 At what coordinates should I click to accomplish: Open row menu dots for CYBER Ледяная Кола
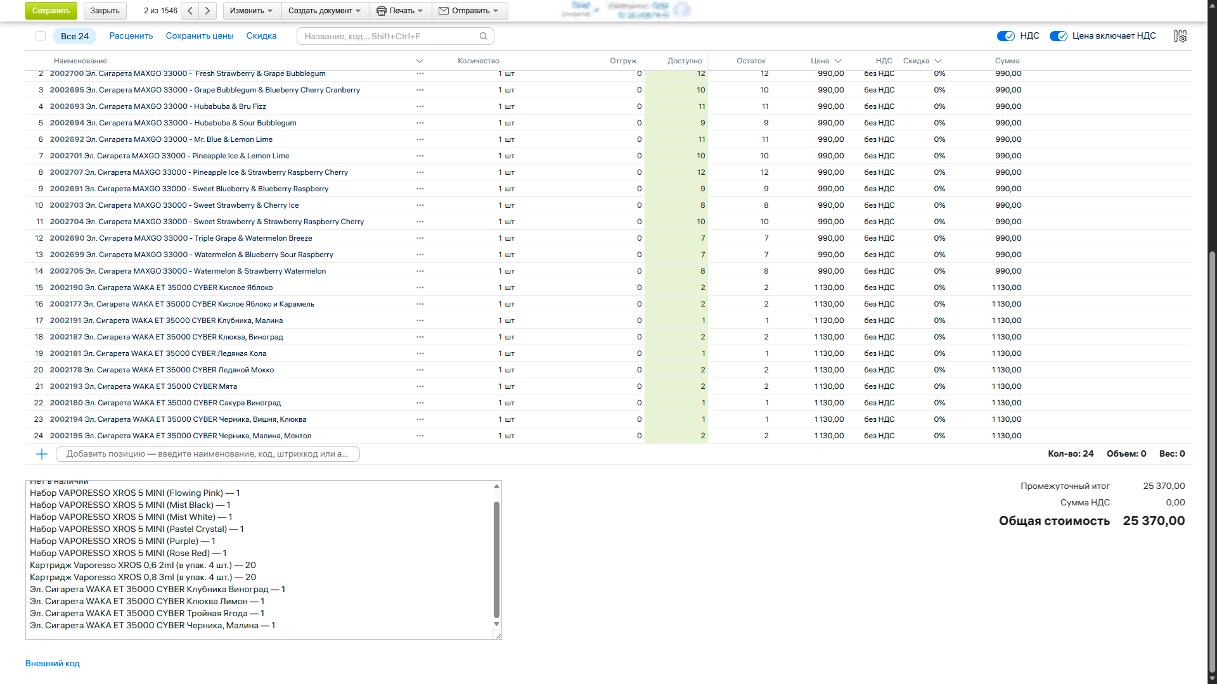[420, 353]
